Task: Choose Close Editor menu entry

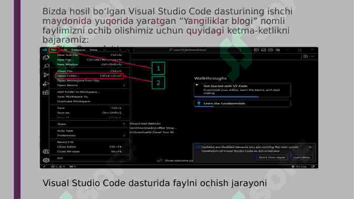Action: [x=90, y=147]
